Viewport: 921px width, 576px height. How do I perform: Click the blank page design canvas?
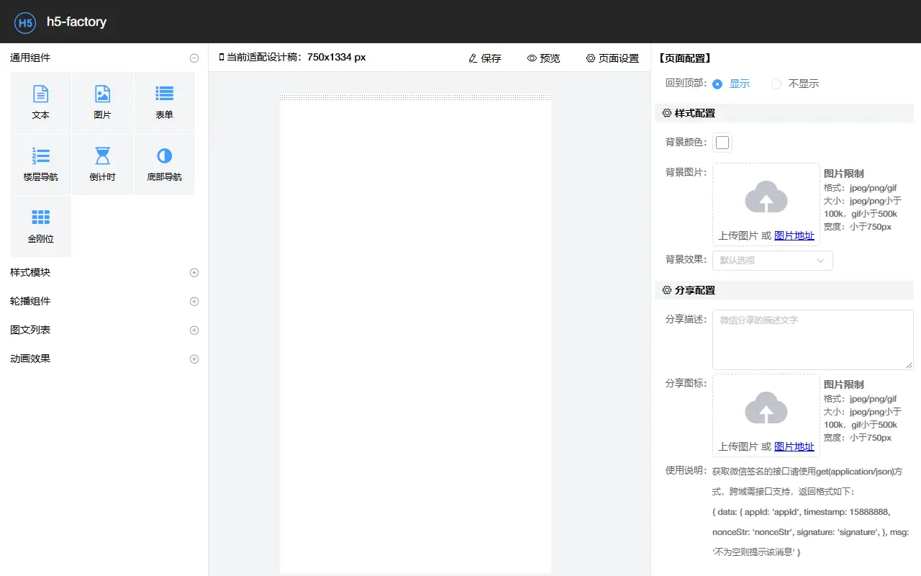pos(415,335)
